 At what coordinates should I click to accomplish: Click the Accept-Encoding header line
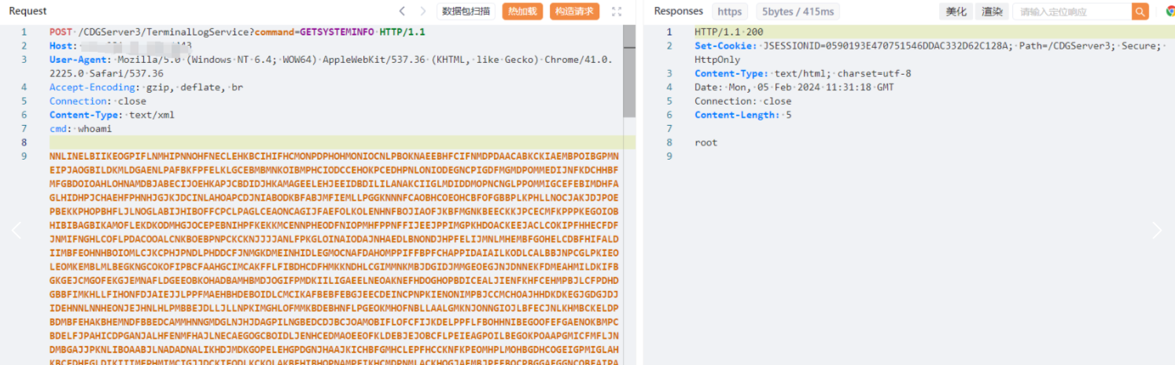pos(146,87)
